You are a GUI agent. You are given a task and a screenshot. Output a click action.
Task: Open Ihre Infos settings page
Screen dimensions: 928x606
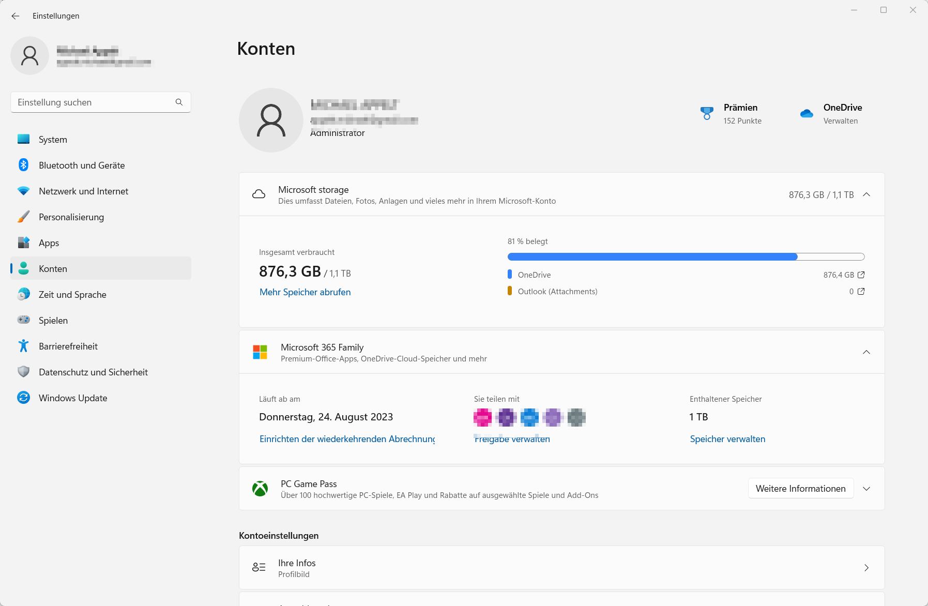pos(561,568)
